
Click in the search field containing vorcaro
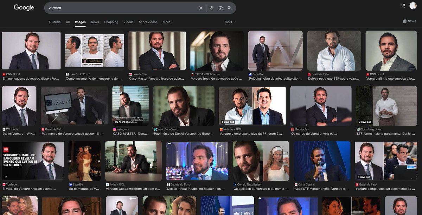(x=121, y=8)
